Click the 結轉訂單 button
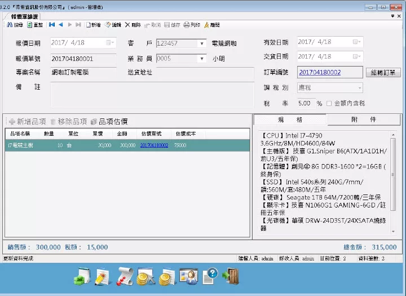The height and width of the screenshot is (296, 406). click(x=383, y=73)
